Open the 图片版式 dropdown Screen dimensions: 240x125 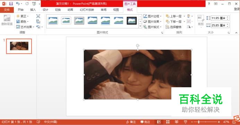(x=153, y=27)
